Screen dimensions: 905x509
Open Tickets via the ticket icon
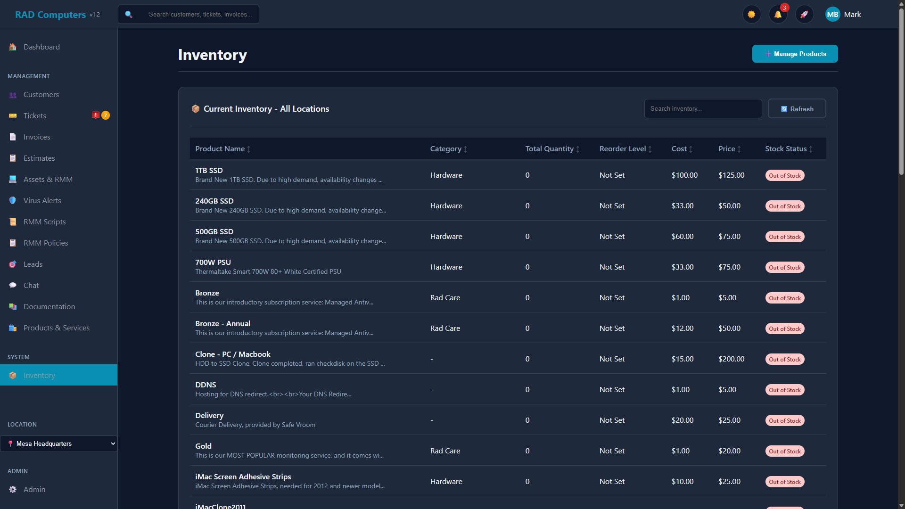click(x=12, y=115)
